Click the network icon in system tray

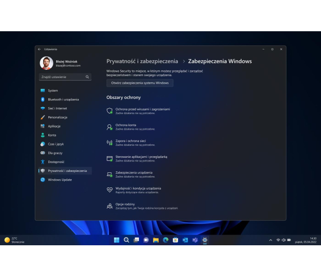coord(278,240)
